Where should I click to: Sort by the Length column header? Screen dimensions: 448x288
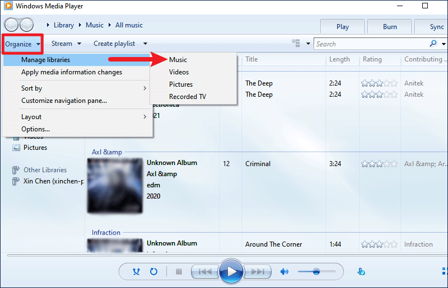coord(342,59)
